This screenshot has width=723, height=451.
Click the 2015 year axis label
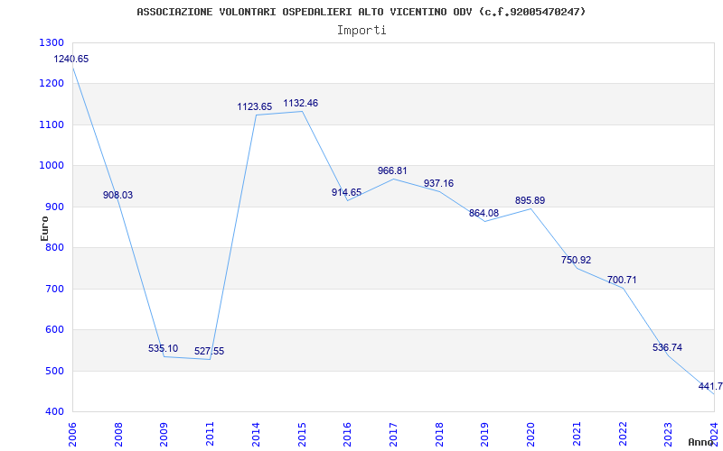coord(302,435)
